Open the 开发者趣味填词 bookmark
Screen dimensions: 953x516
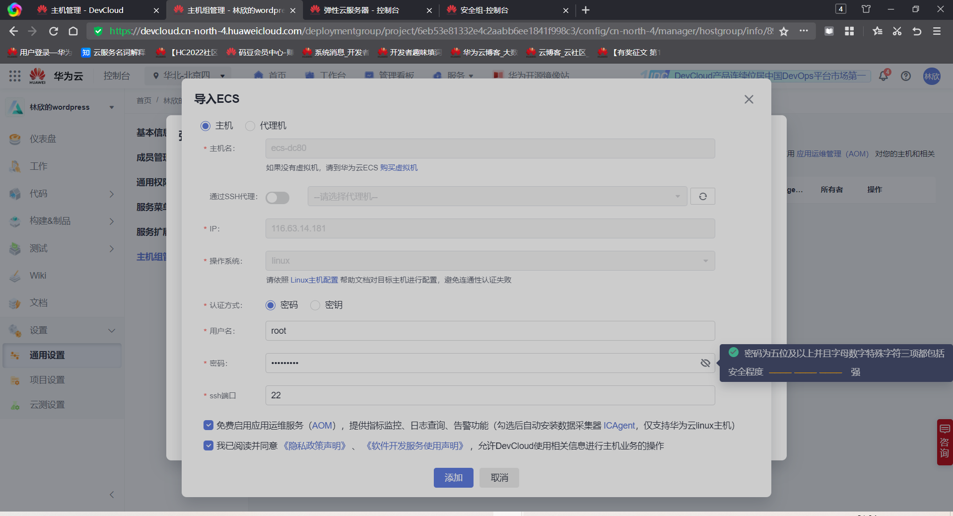[409, 52]
